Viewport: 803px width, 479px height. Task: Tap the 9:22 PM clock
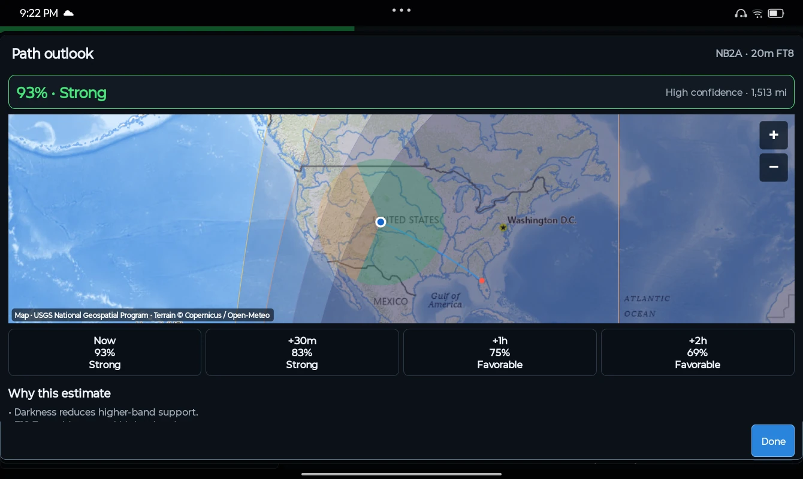click(38, 13)
